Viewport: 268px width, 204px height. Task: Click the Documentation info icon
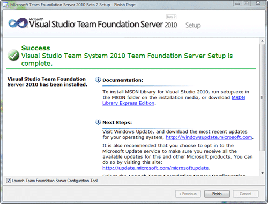pyautogui.click(x=98, y=80)
